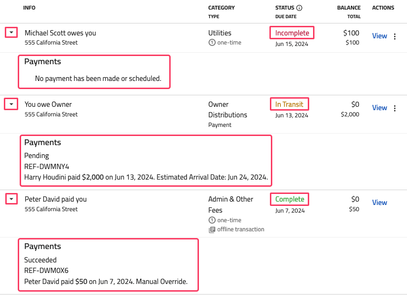
Task: Click the Incomplete status badge
Action: pos(292,33)
